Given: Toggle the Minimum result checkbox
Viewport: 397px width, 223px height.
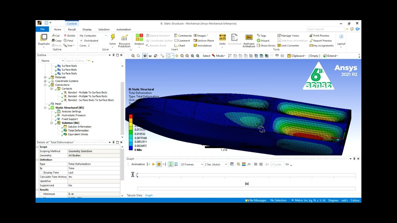Looking at the screenshot, I should [x=41, y=194].
